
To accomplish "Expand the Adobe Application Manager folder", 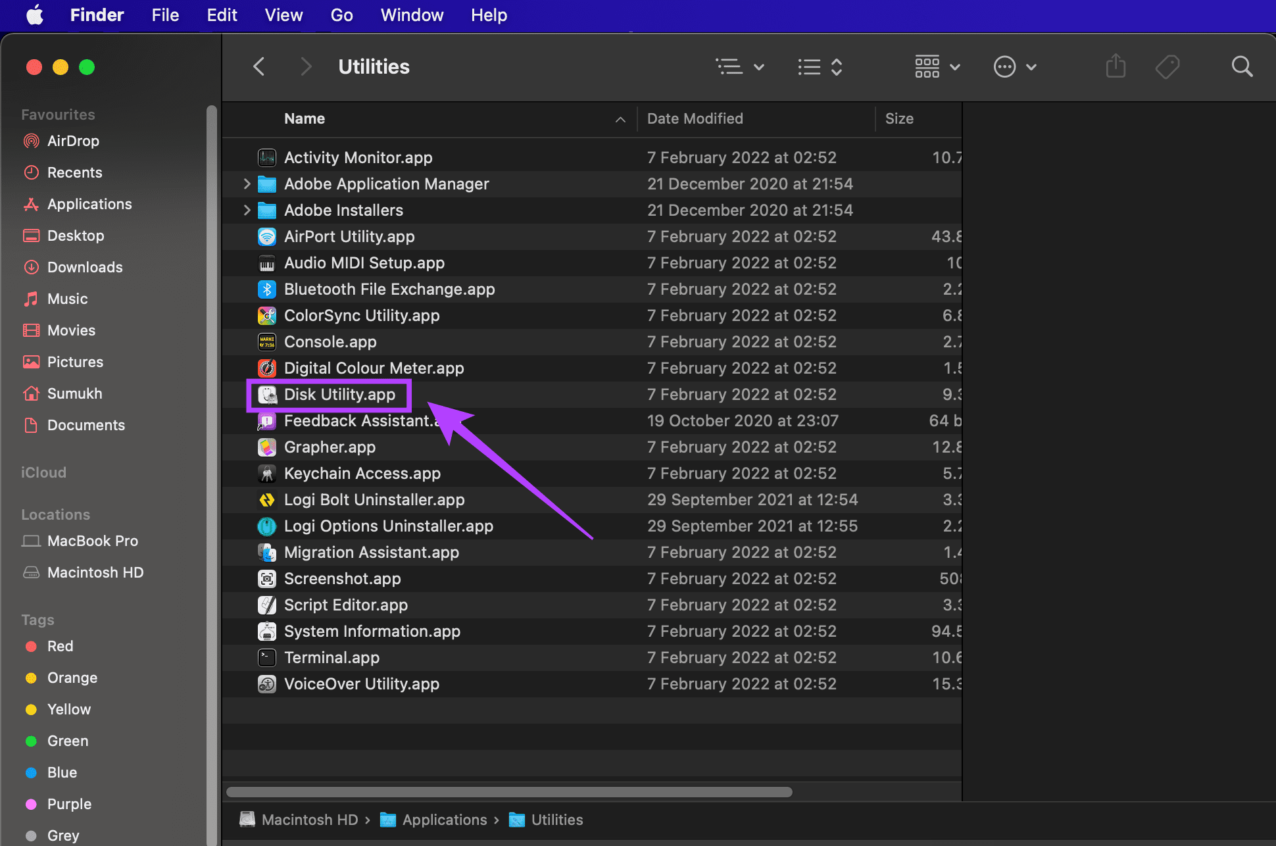I will pyautogui.click(x=247, y=184).
